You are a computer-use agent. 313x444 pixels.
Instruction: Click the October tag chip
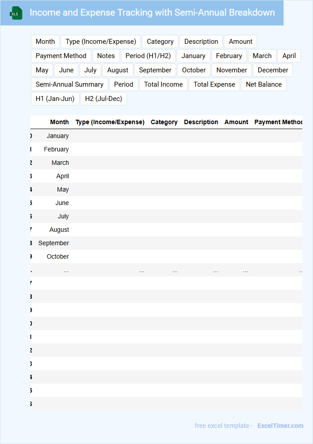pos(194,70)
